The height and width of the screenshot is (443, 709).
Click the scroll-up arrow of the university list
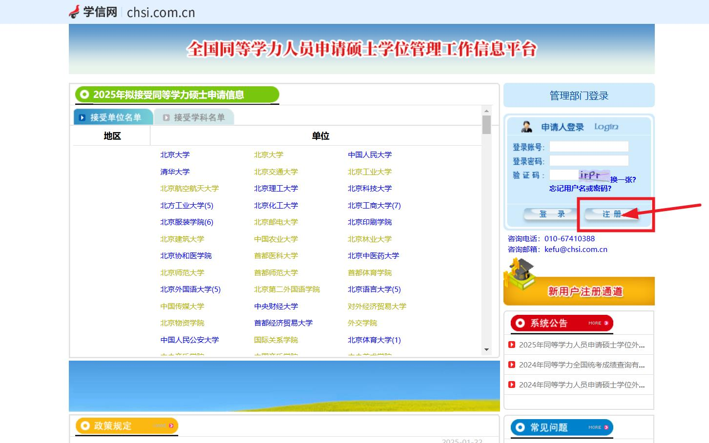click(486, 111)
